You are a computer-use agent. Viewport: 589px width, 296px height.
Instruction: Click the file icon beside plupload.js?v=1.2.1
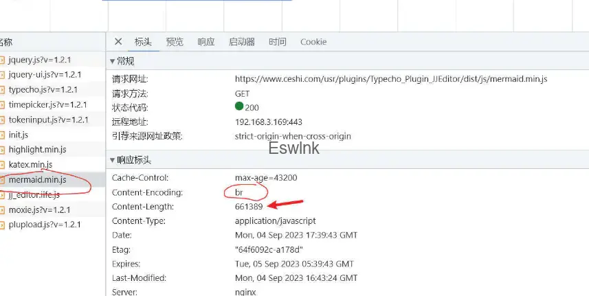tap(2, 225)
